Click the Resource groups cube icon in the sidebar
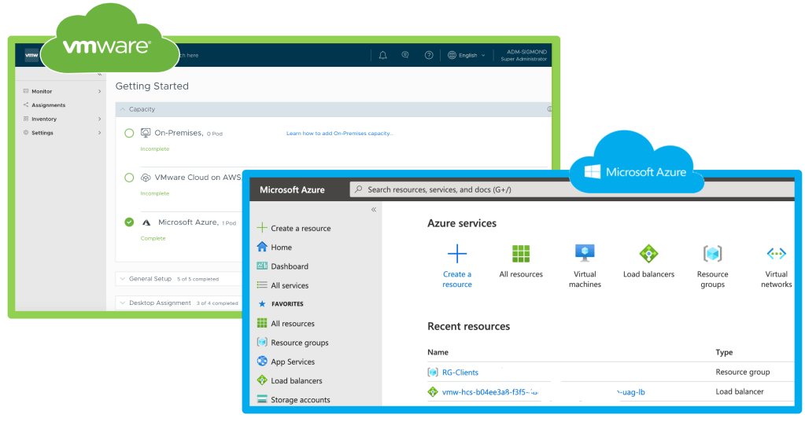805x422 pixels. point(262,342)
